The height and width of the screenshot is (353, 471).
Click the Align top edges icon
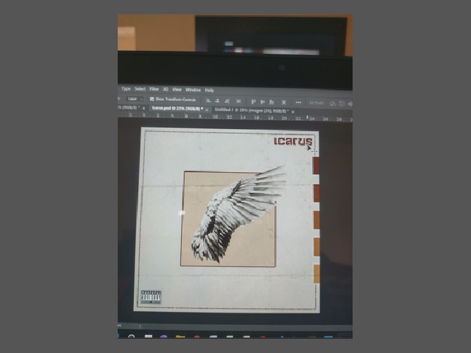[253, 102]
